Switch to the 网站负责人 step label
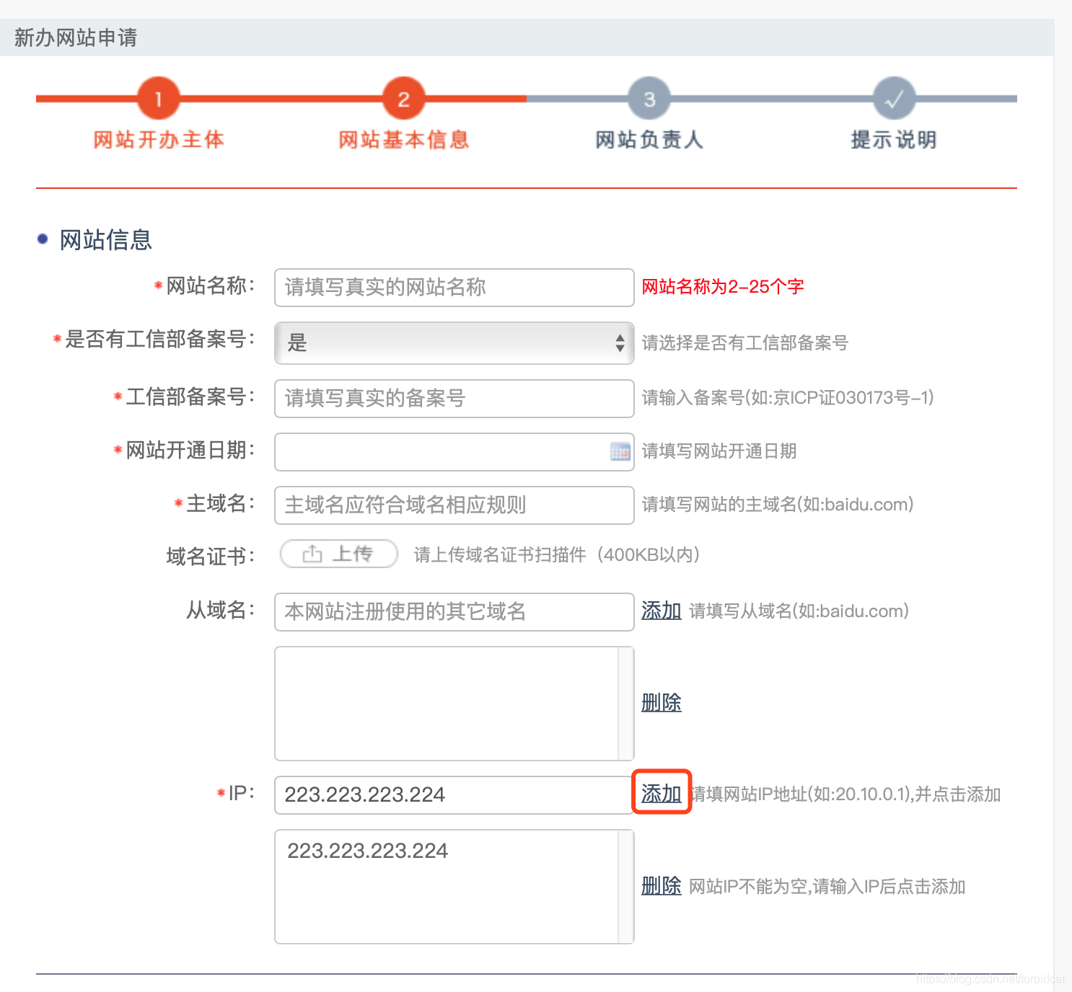This screenshot has height=992, width=1072. [649, 140]
